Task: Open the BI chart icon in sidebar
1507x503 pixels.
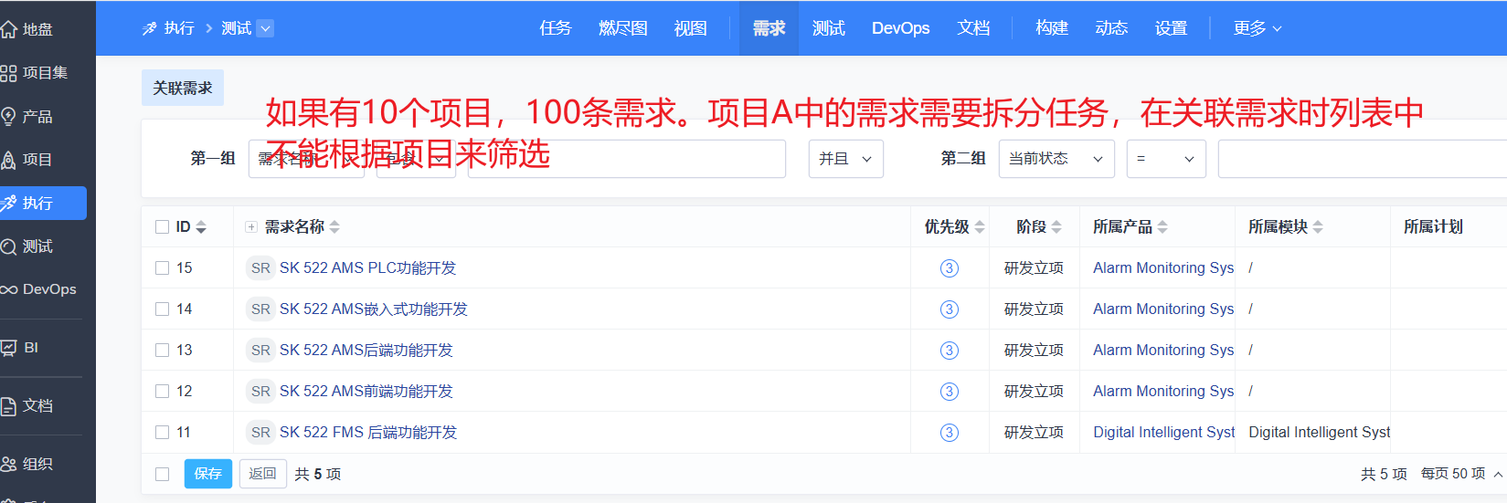Action: tap(9, 347)
